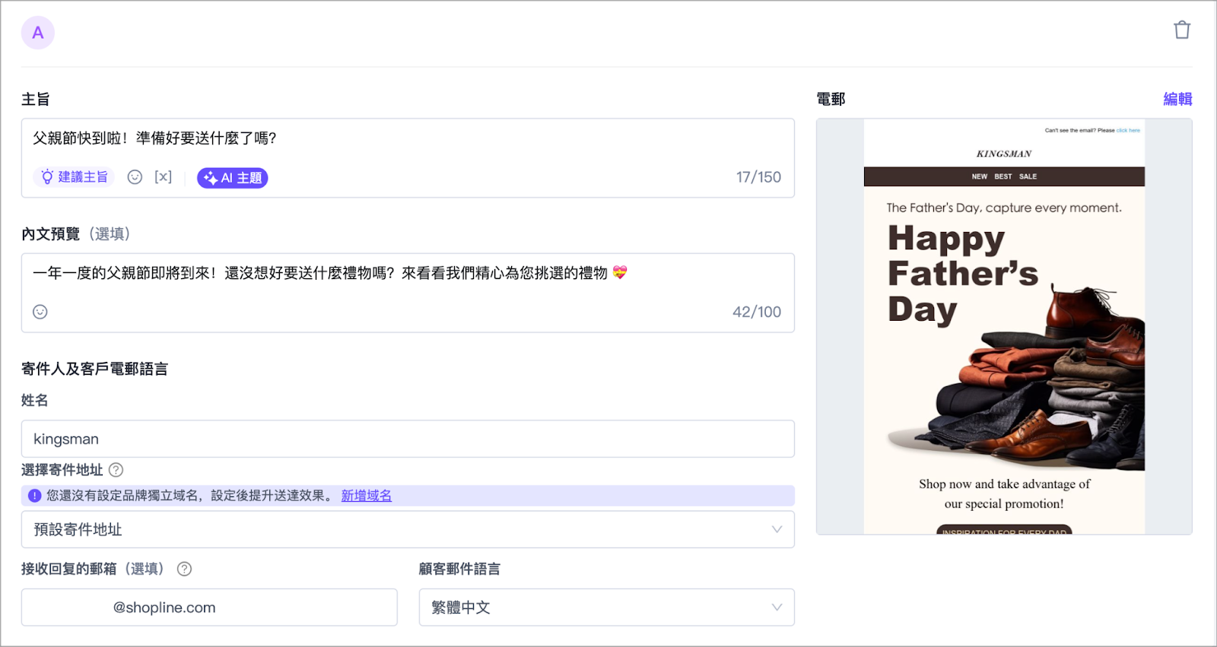Click 編輯 to edit the email

1177,99
